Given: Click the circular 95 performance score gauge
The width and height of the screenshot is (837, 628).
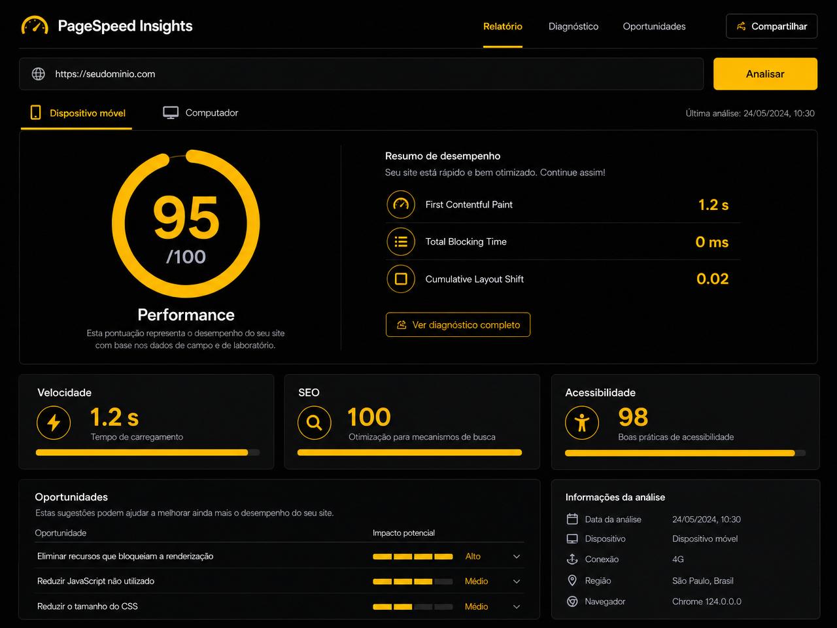Looking at the screenshot, I should click(186, 224).
